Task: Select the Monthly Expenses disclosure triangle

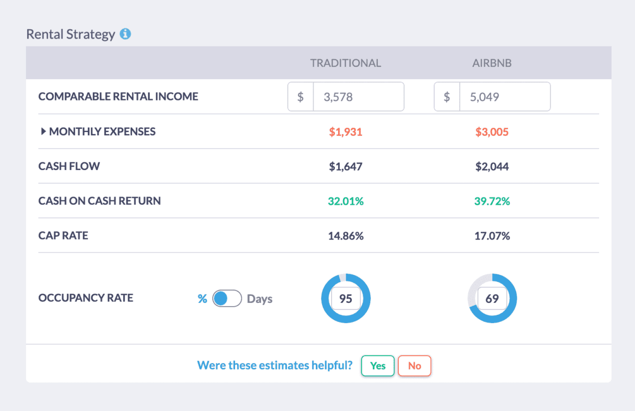Action: click(x=43, y=131)
